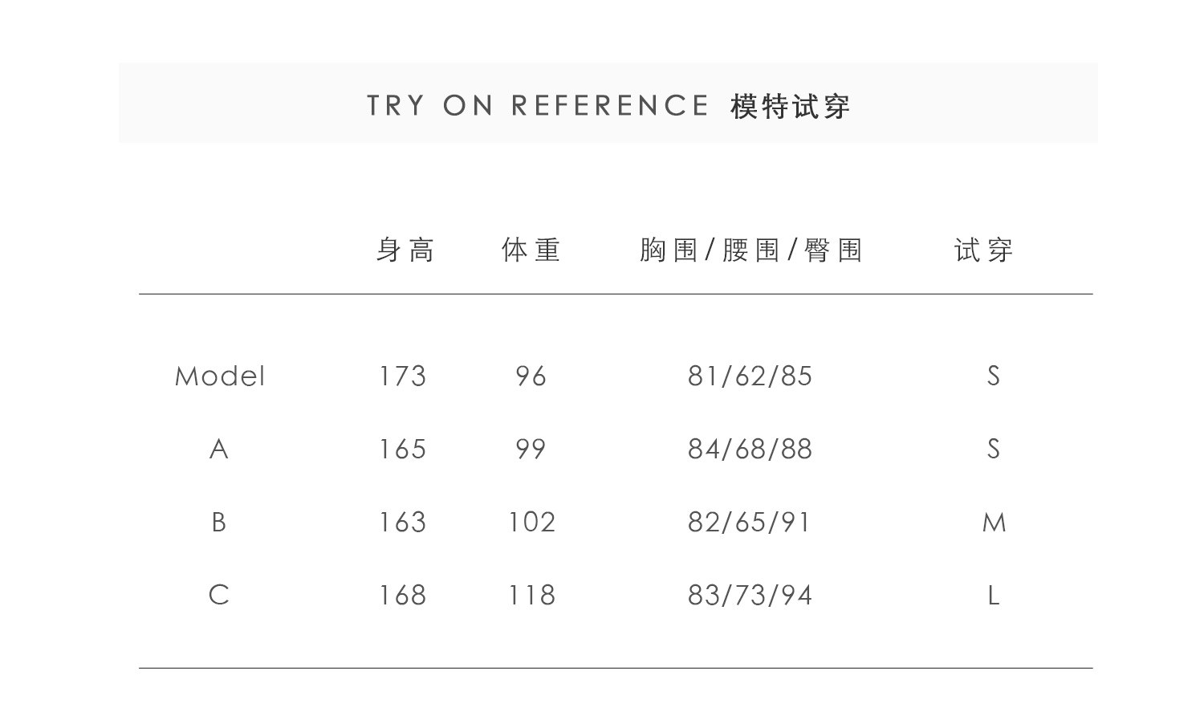Select the Model row label
The image size is (1204, 708).
(220, 376)
